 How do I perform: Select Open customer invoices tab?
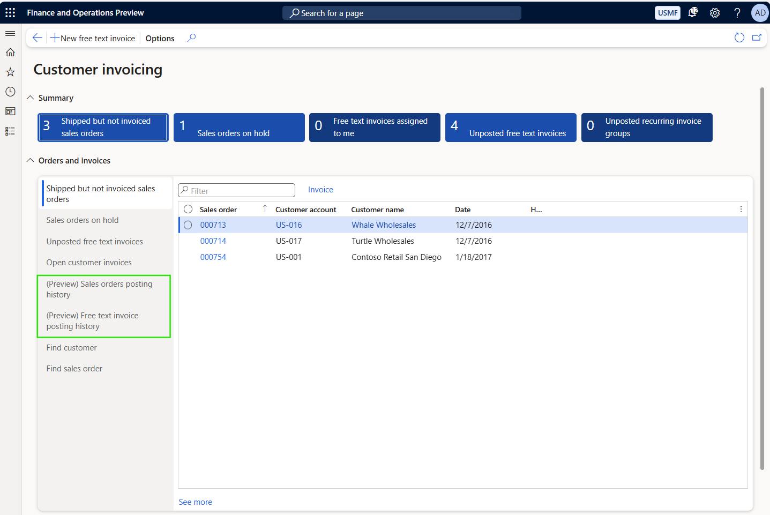click(105, 263)
